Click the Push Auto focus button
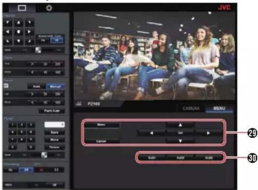The image size is (258, 190). pyautogui.click(x=52, y=111)
